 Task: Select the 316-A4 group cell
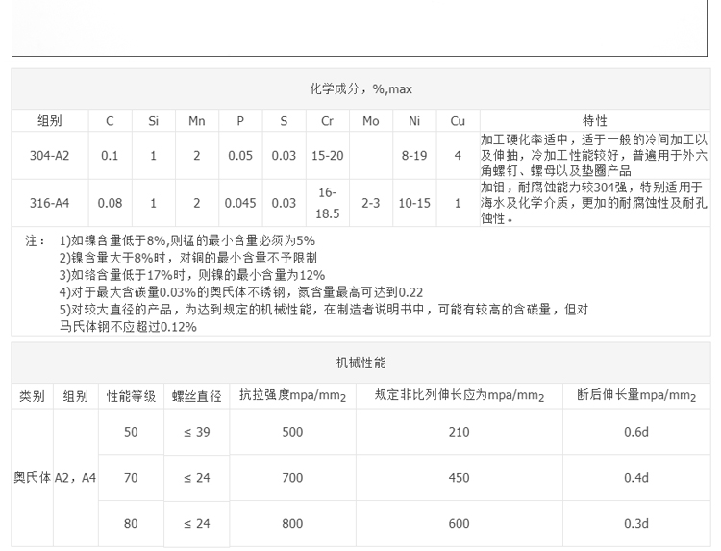tap(49, 203)
